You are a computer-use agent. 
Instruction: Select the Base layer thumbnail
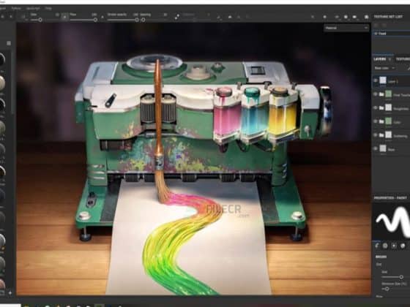(383, 148)
